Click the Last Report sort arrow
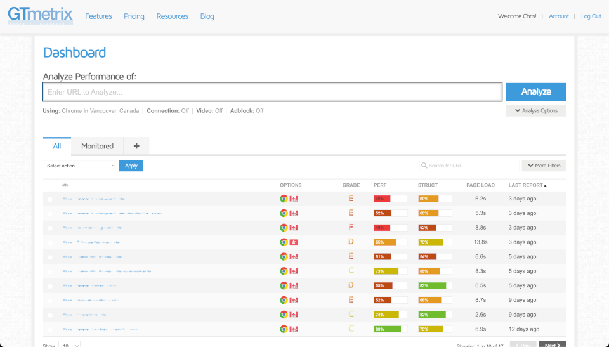 pos(546,186)
